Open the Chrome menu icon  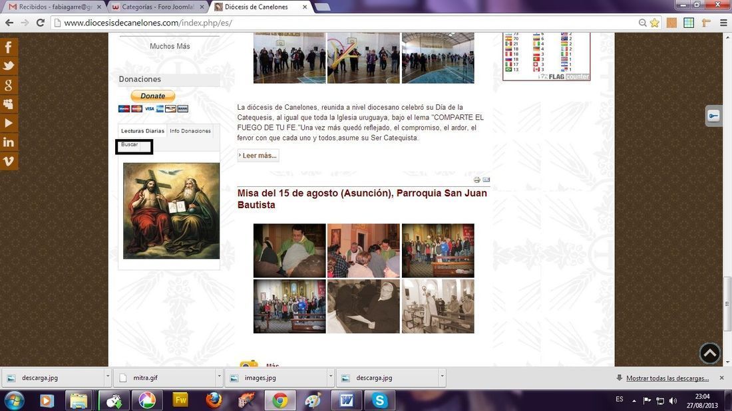click(x=723, y=23)
